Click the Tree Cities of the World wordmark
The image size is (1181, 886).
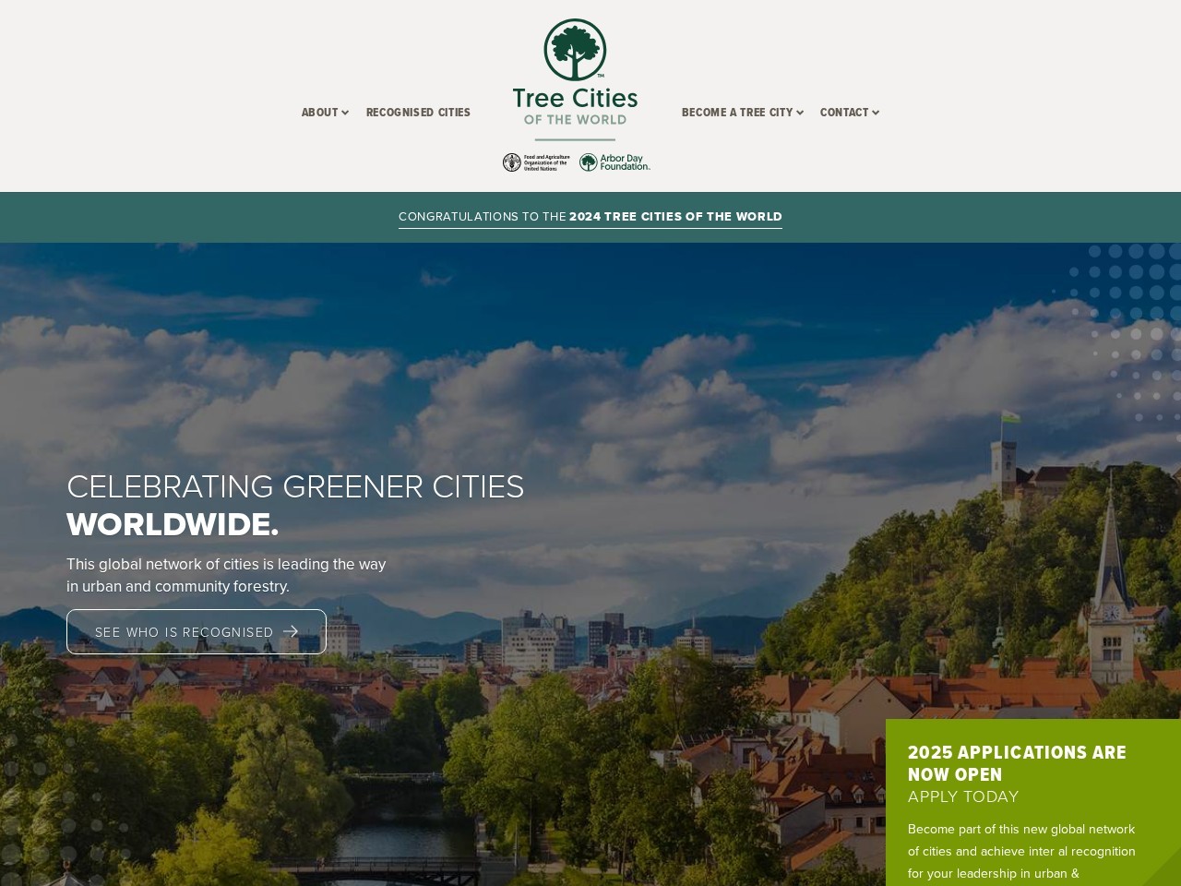tap(575, 106)
